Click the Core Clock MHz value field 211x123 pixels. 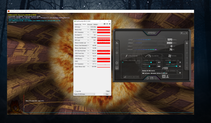click(x=159, y=62)
